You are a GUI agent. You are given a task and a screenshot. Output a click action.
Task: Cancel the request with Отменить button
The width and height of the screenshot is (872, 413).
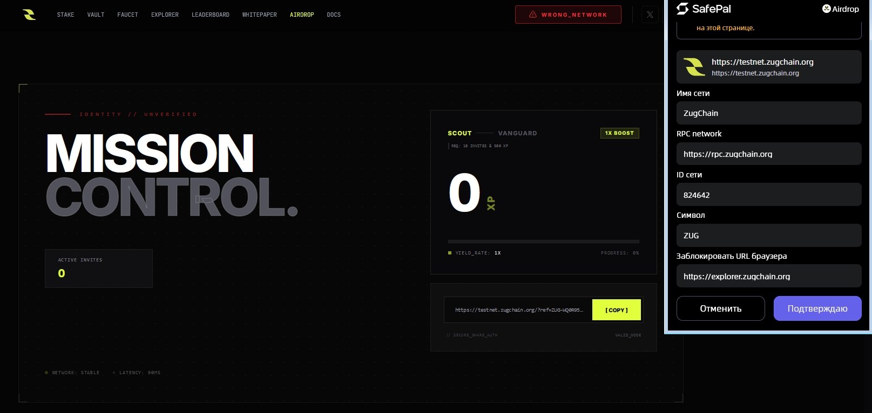click(x=720, y=308)
